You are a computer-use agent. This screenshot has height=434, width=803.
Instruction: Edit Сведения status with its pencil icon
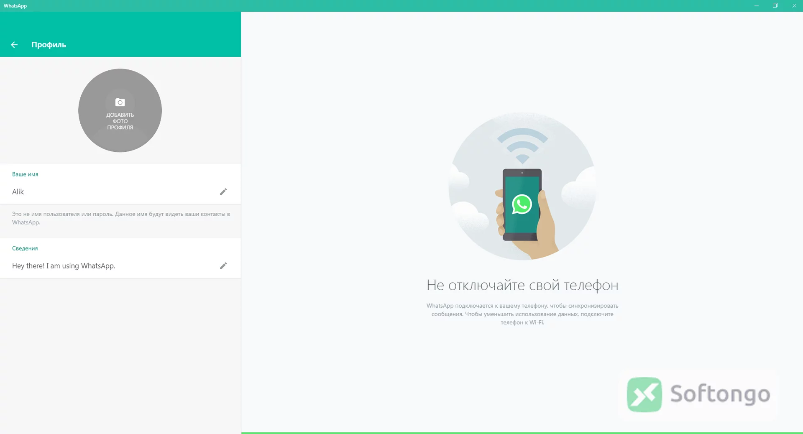[223, 266]
